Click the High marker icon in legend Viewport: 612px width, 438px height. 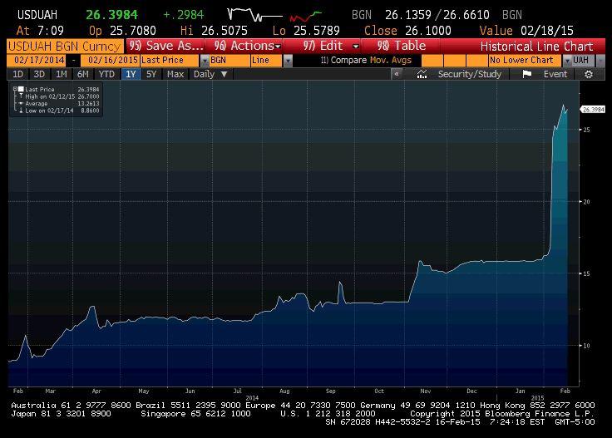pos(21,96)
